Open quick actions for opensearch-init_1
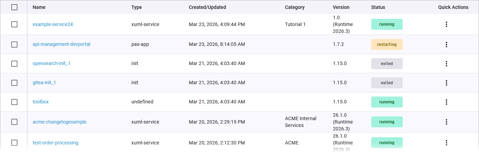 coord(446,64)
